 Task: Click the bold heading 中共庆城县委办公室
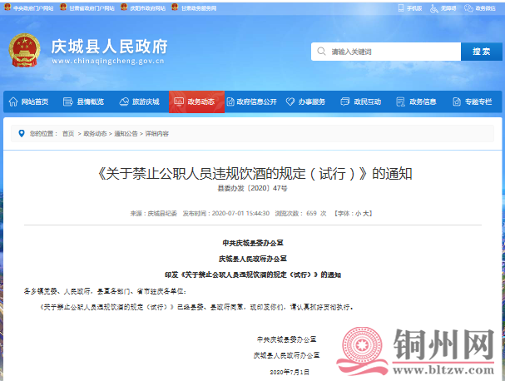(x=253, y=243)
